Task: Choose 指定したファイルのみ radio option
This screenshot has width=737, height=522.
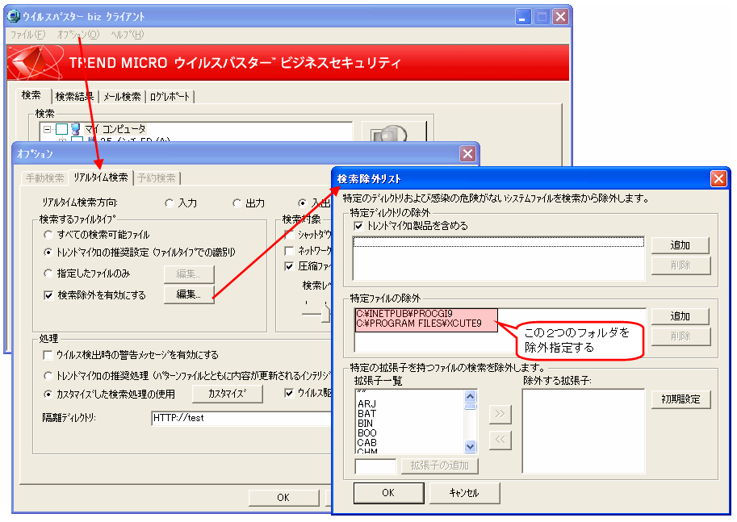Action: click(x=86, y=274)
